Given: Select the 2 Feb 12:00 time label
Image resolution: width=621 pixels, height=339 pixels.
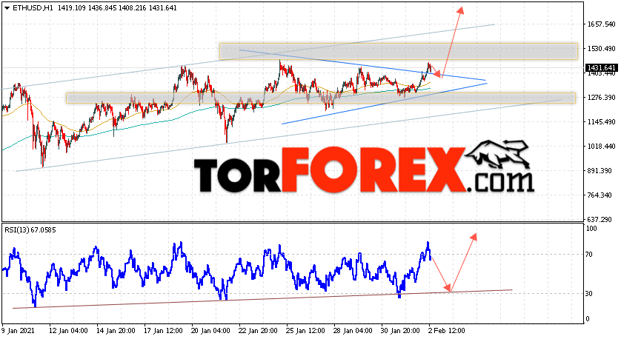Looking at the screenshot, I should (447, 331).
